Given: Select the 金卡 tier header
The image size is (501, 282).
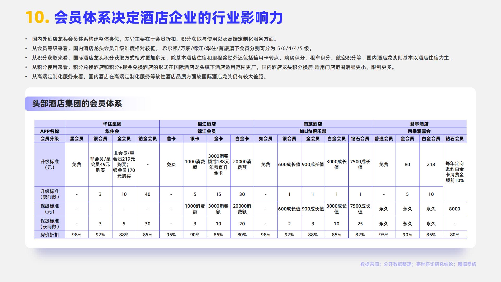Looking at the screenshot, I should click(218, 138).
